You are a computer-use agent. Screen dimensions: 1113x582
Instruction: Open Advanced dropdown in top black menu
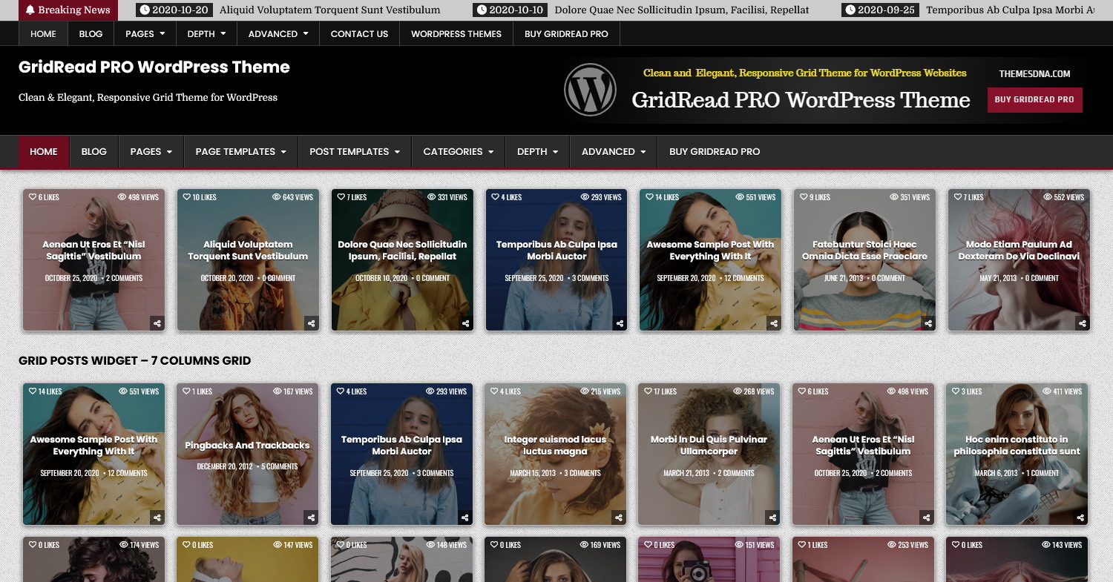click(x=278, y=33)
